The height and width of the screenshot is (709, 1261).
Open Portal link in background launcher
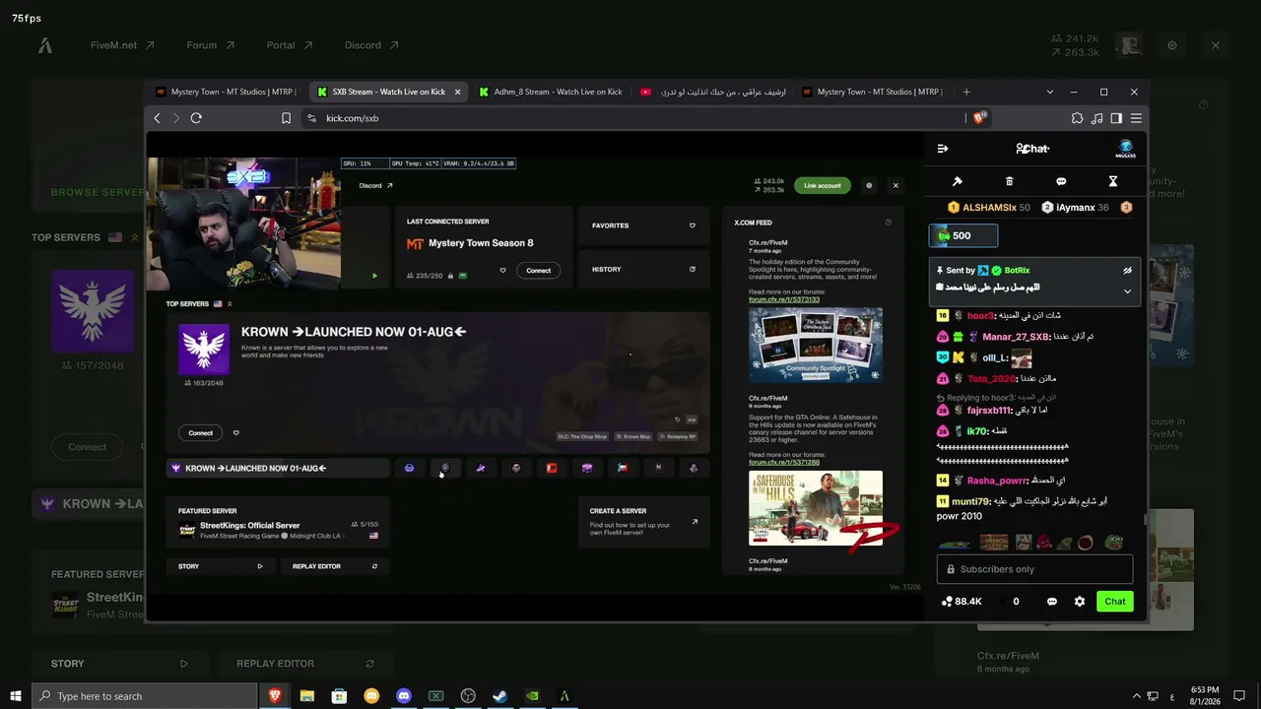pos(290,45)
